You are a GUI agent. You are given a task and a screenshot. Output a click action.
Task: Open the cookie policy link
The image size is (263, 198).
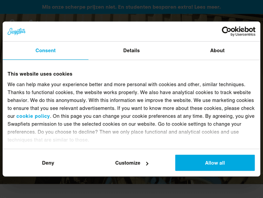pos(33,116)
